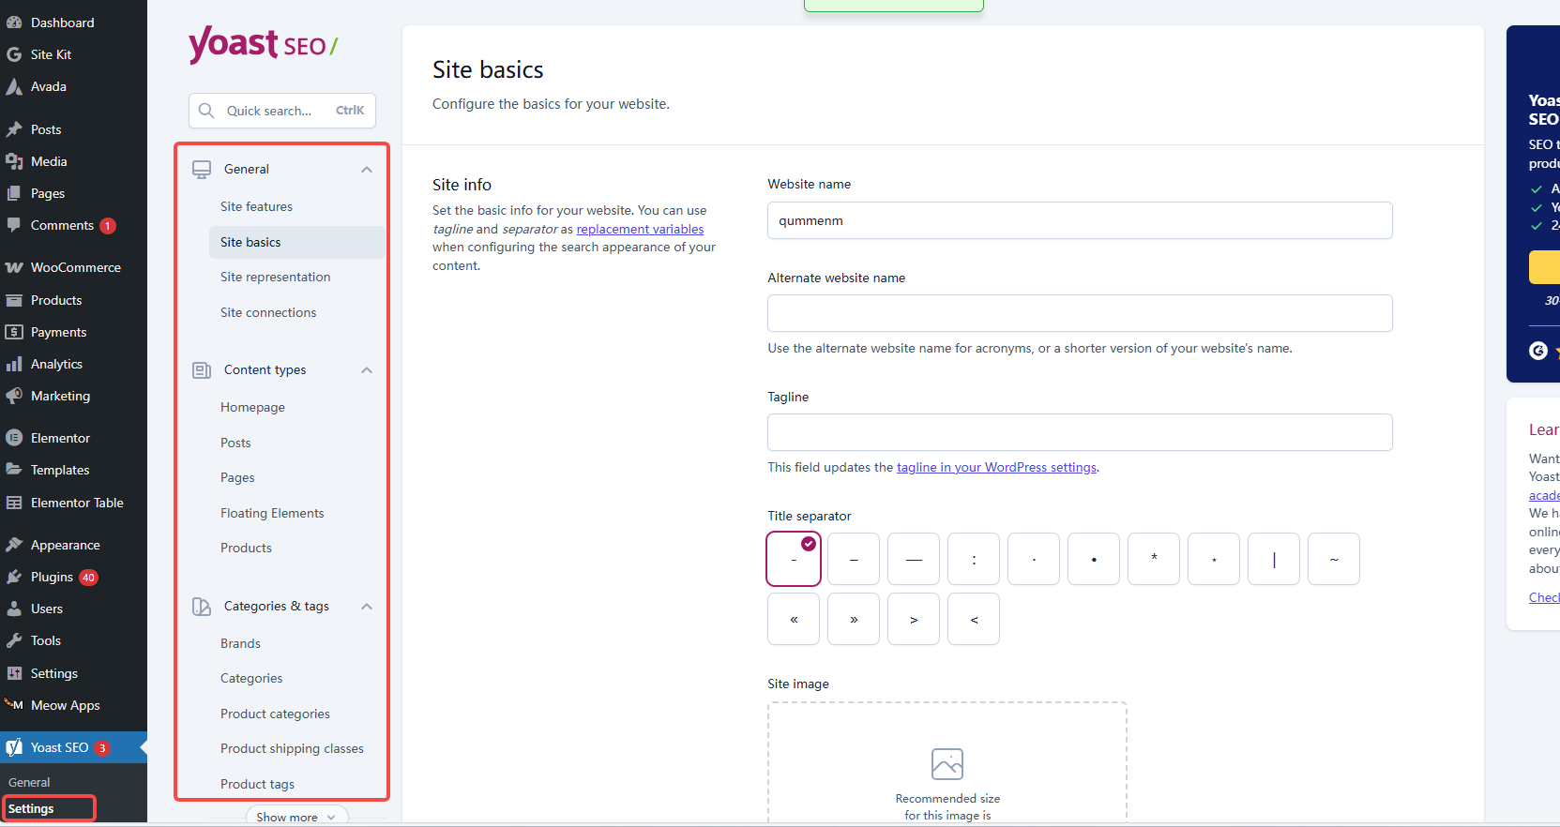1560x827 pixels.
Task: Click the pushpin icon beside Posts in the WordPress sidebar
Action: pyautogui.click(x=14, y=129)
